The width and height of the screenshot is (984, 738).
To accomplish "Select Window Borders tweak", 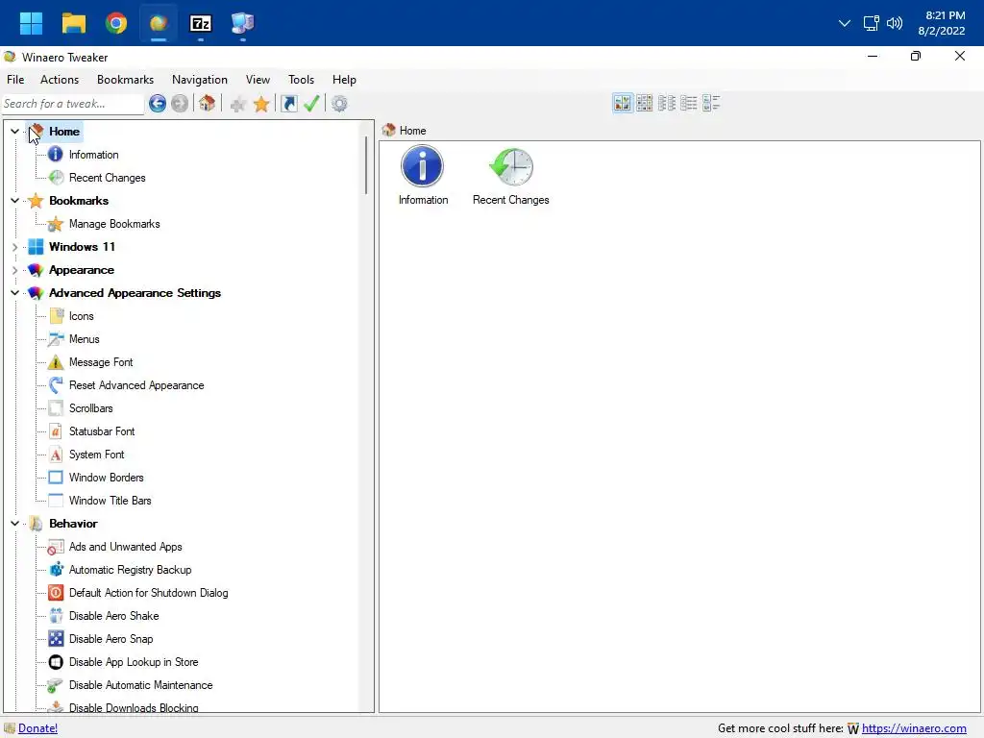I will coord(106,478).
